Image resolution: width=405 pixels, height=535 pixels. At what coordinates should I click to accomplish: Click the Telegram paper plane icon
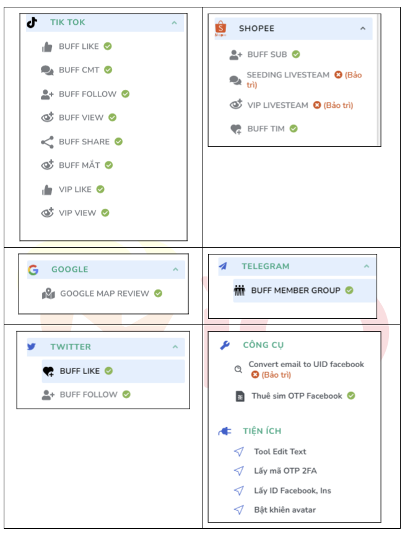coord(223,266)
